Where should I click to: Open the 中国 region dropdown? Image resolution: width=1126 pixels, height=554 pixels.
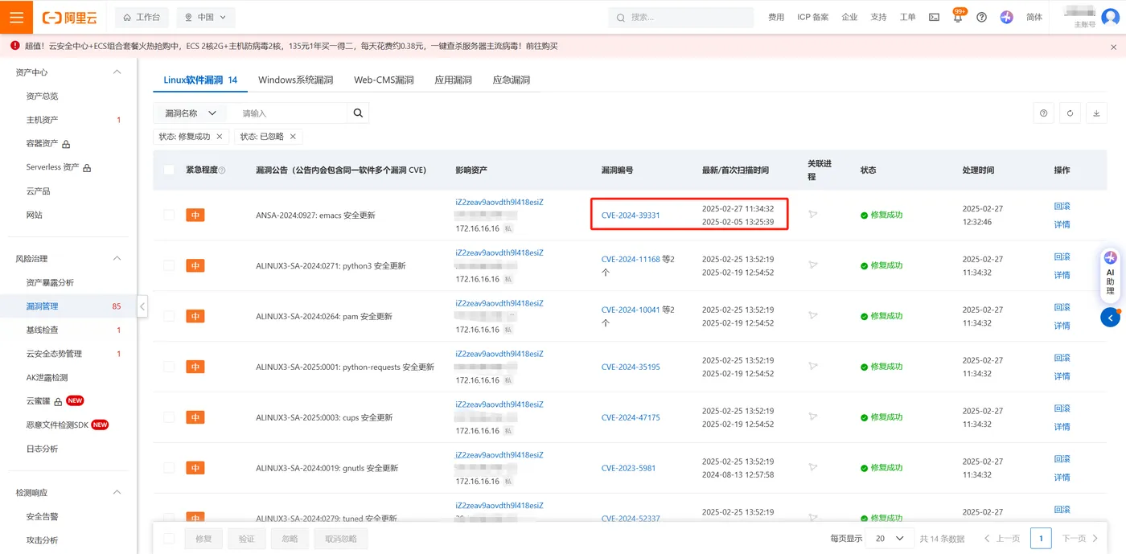205,17
